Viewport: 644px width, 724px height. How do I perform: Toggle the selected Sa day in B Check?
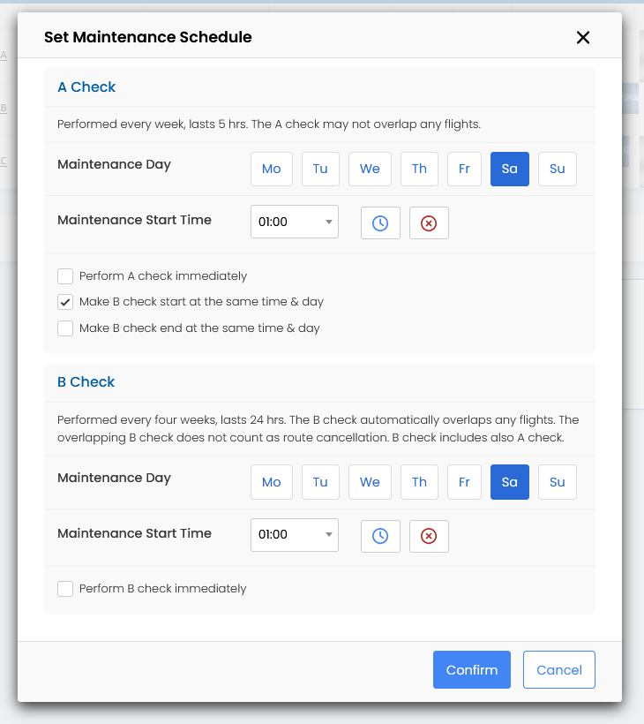[x=509, y=482]
